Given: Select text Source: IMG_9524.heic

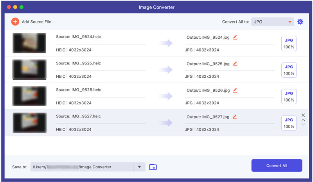Looking at the screenshot, I should click(79, 37).
